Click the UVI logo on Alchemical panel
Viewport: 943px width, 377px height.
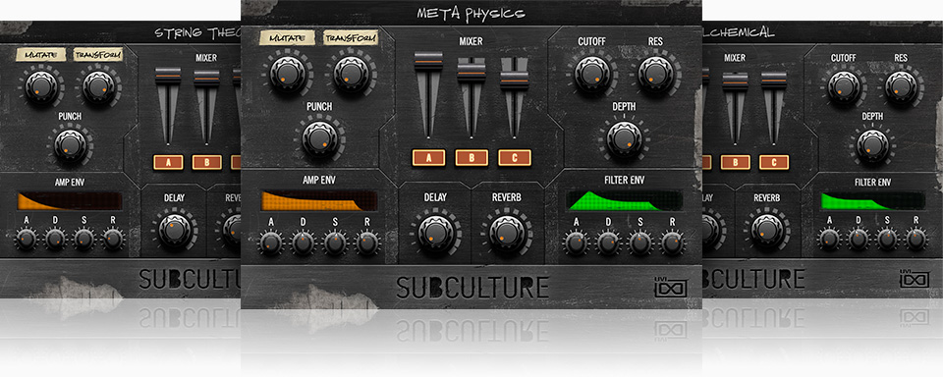[915, 279]
